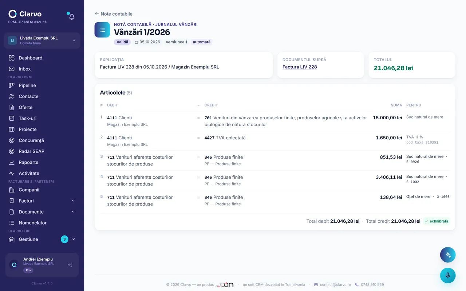Click the 15.000,00 lei amount
The image size is (466, 291).
click(387, 118)
